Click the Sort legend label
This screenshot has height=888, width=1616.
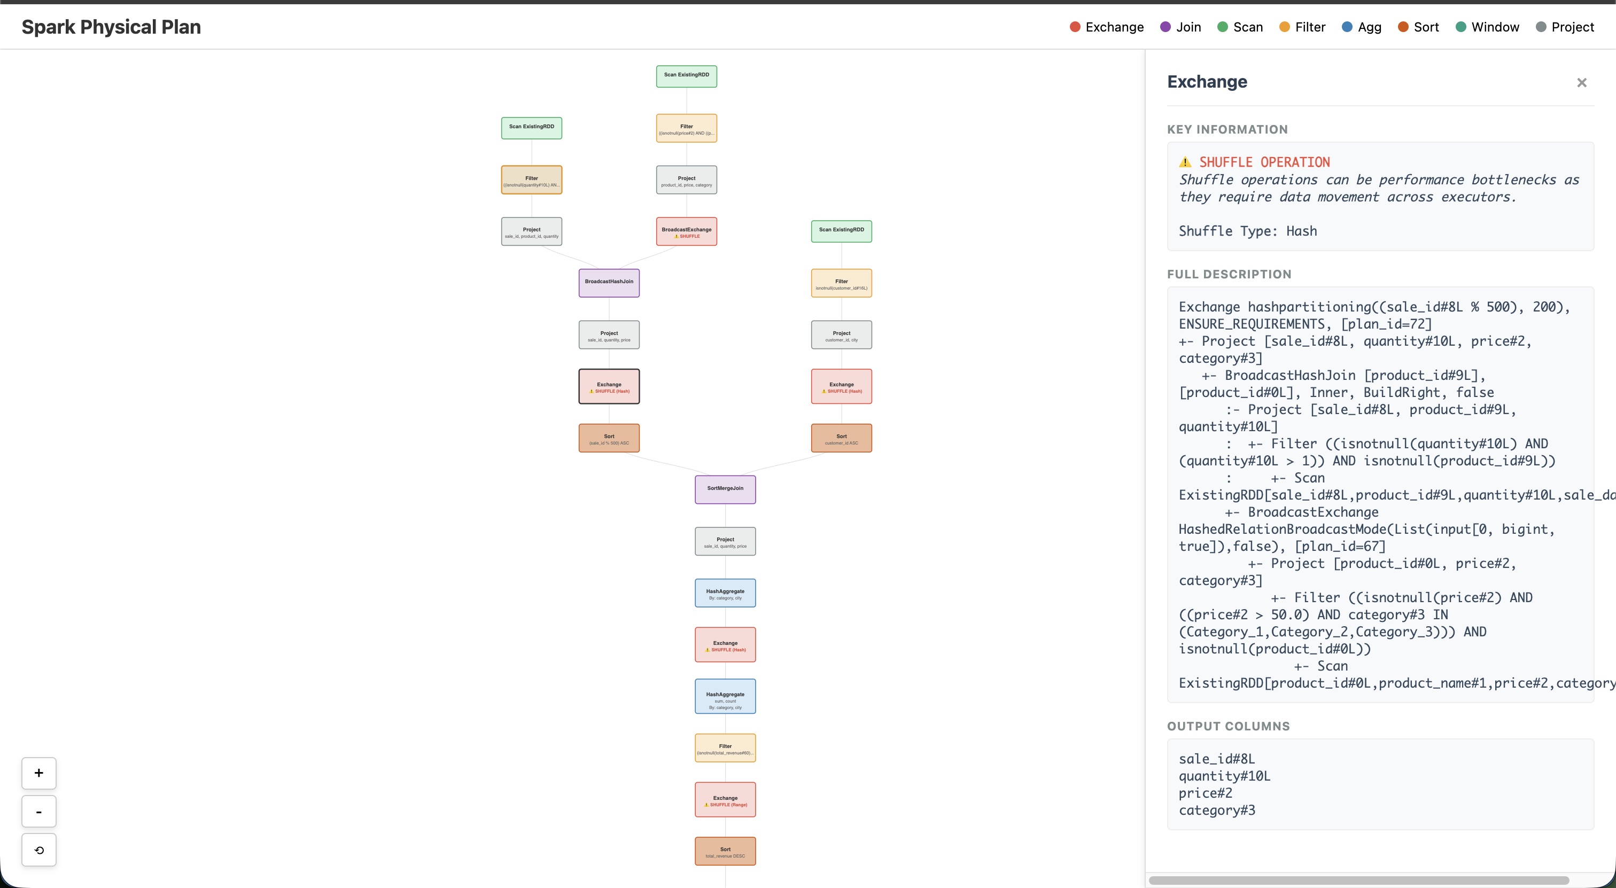tap(1426, 27)
